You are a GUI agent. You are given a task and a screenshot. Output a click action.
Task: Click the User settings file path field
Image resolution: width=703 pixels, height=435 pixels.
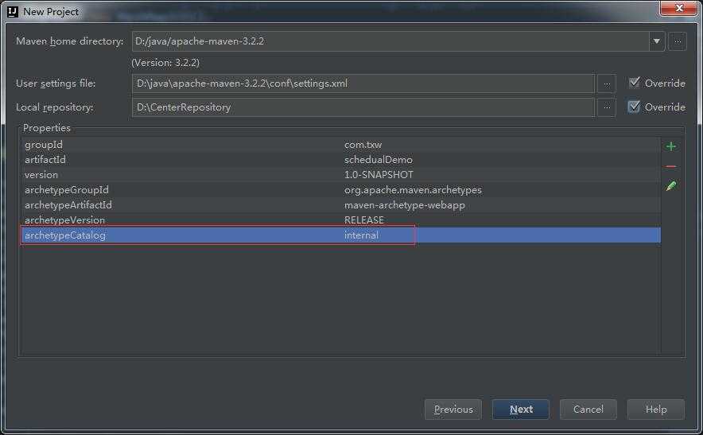click(363, 84)
